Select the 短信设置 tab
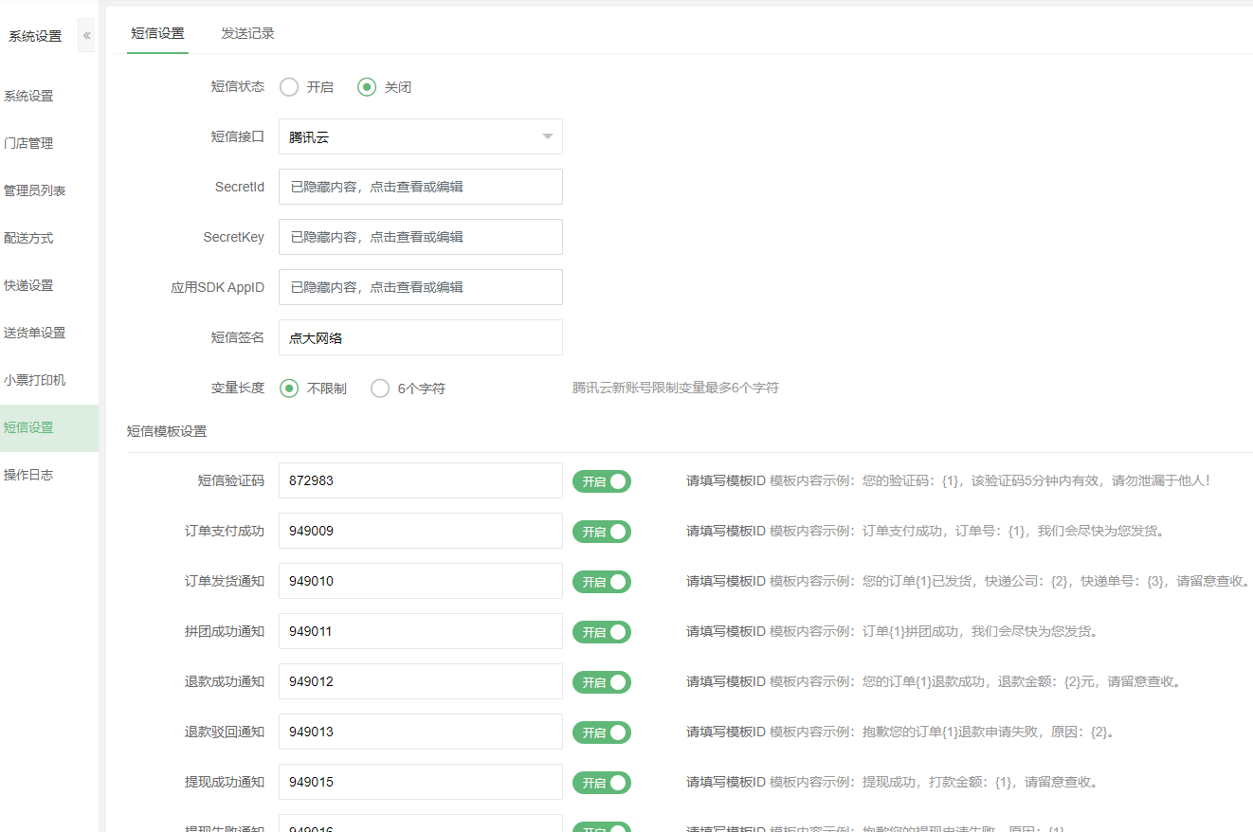This screenshot has height=832, width=1253. (x=157, y=33)
